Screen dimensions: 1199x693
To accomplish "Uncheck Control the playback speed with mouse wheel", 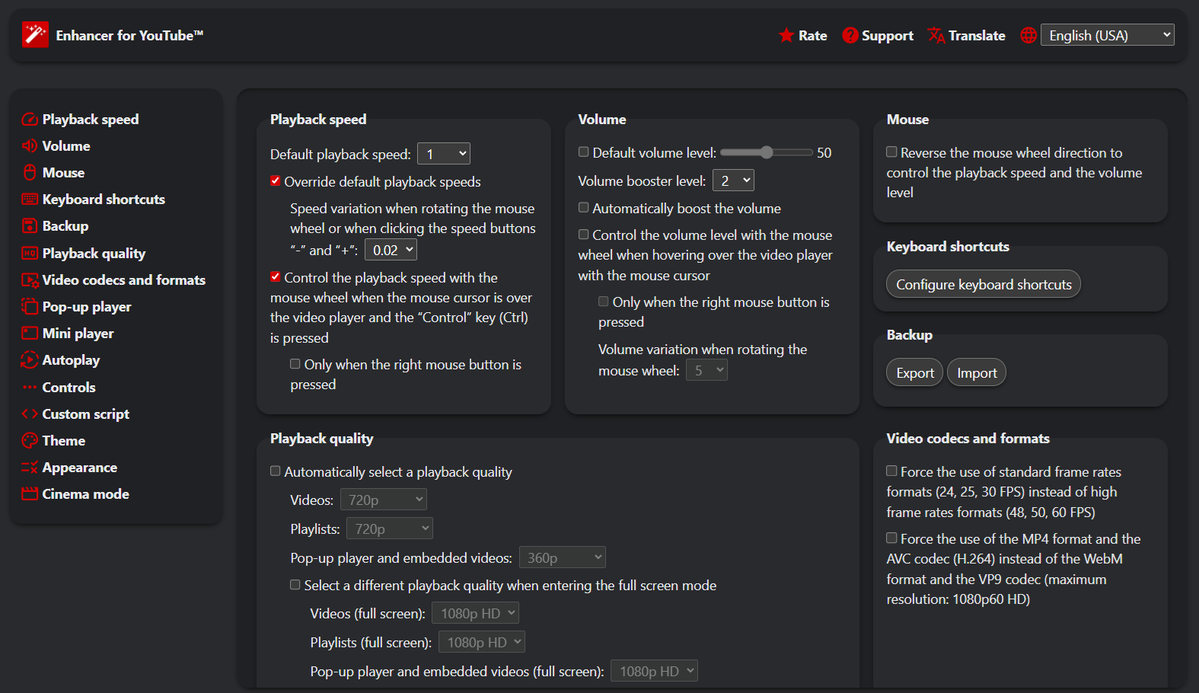I will point(276,277).
